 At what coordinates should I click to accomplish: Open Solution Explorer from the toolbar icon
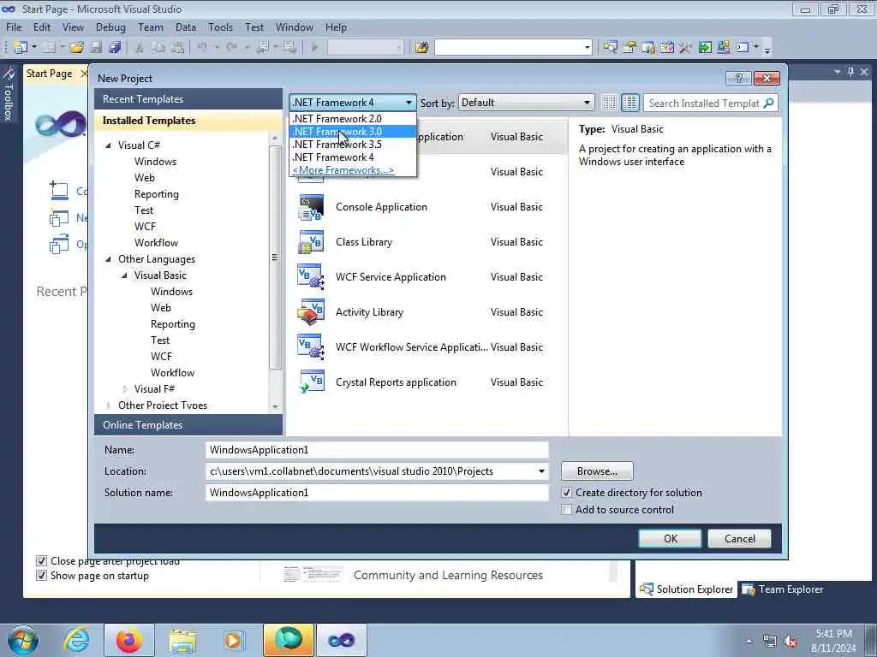click(610, 48)
